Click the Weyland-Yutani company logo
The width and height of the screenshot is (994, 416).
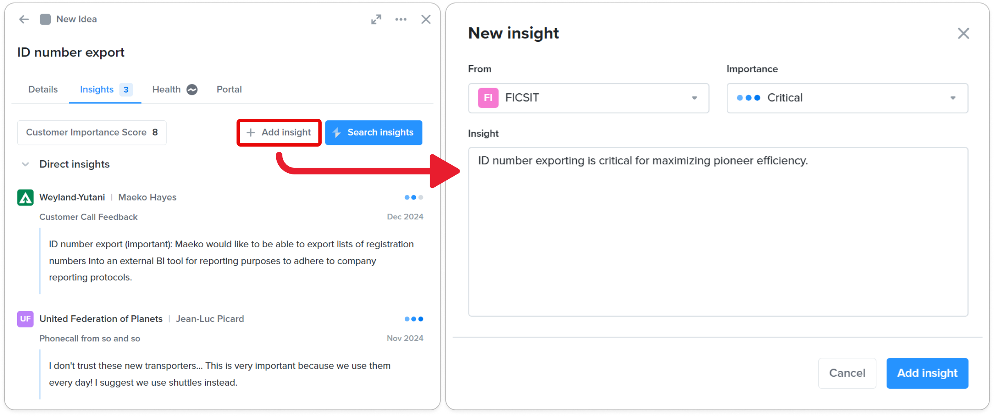tap(25, 197)
